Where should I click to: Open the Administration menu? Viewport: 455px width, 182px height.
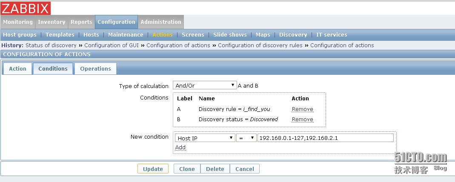[x=161, y=22]
